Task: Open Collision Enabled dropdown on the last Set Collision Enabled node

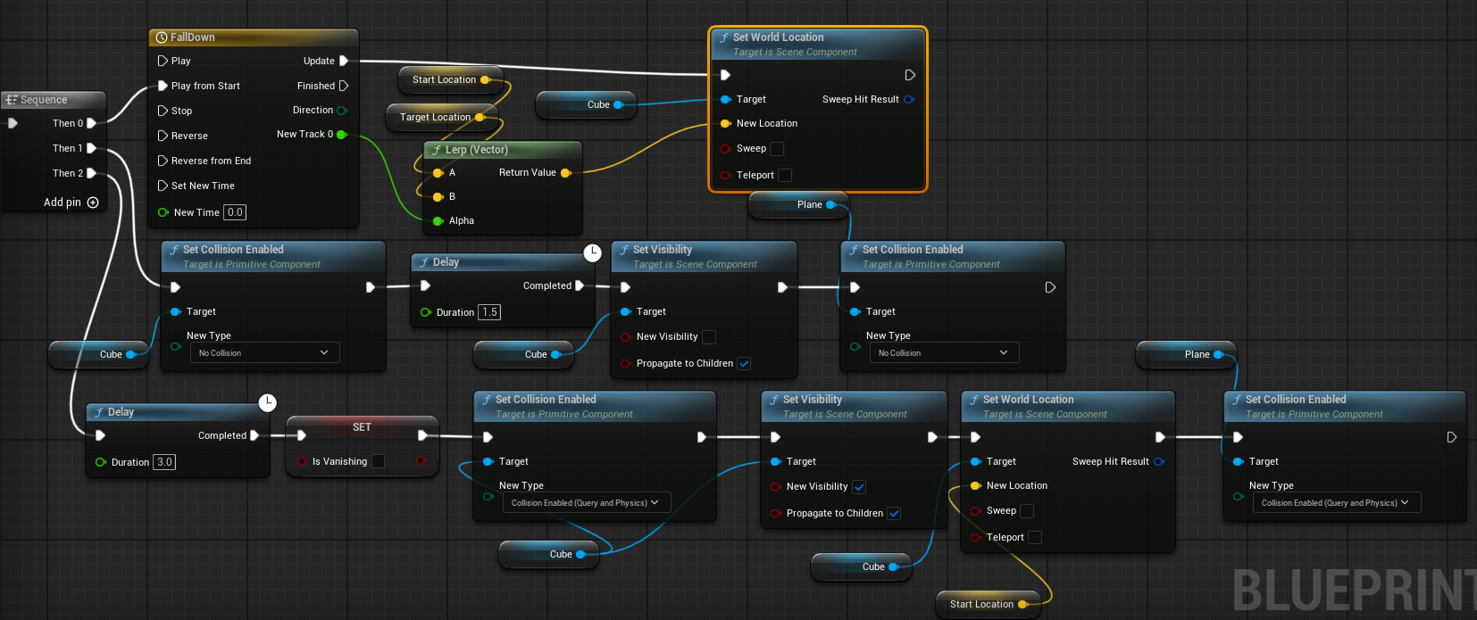Action: tap(1337, 503)
